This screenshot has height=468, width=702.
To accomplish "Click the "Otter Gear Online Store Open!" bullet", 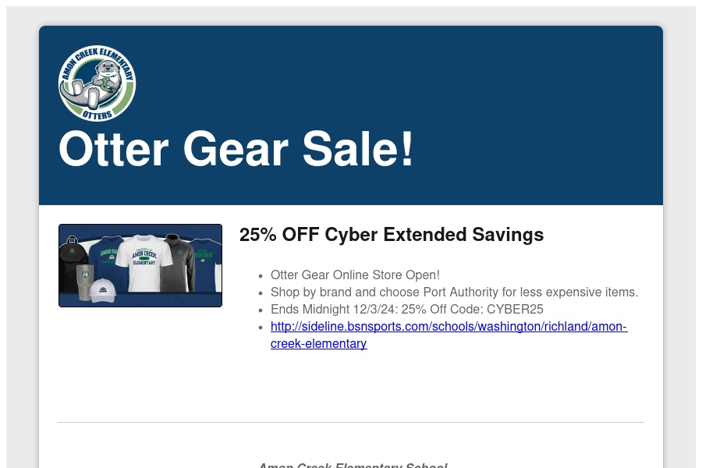I will pos(355,275).
